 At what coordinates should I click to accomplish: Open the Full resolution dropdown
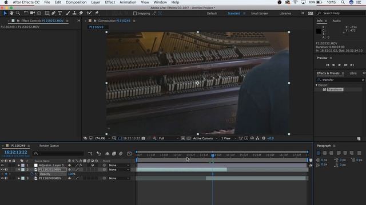click(x=169, y=138)
